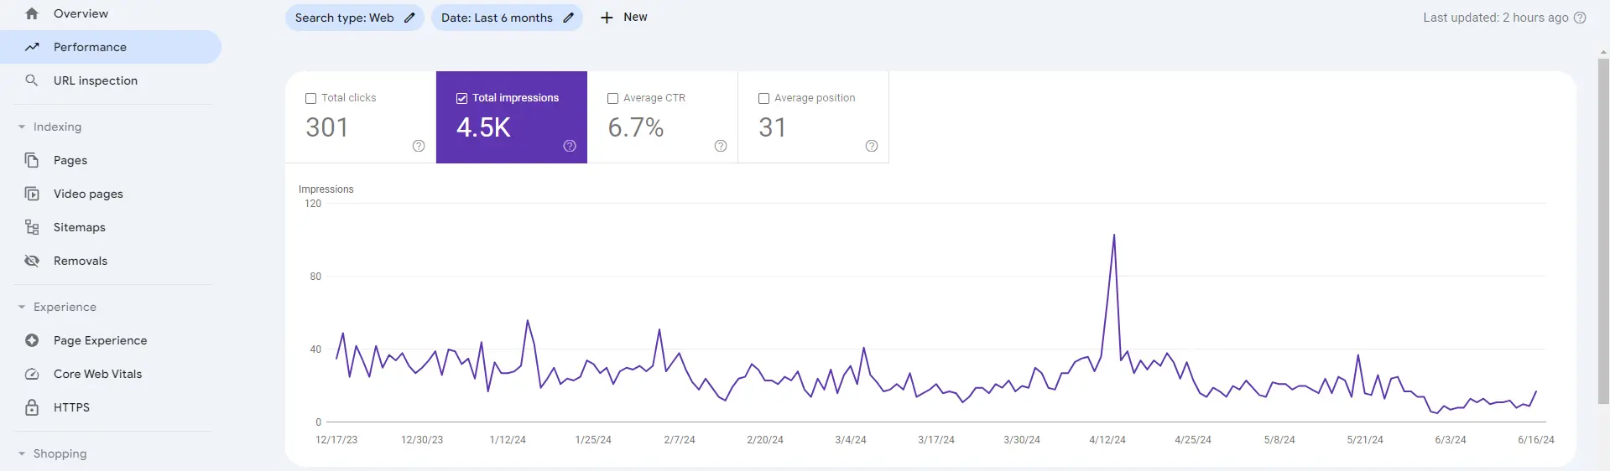Select the Average CTR 6.7% card

[x=663, y=117]
